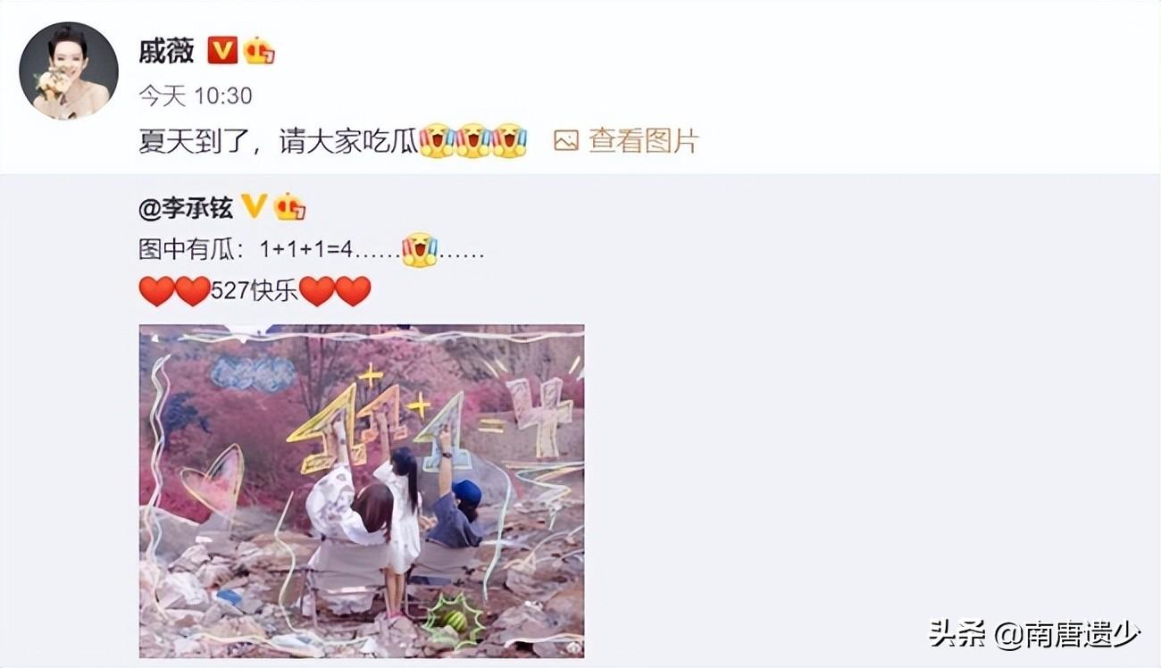
Task: Open the reposted 1+1+1=4 photo thumbnail
Action: [362, 491]
